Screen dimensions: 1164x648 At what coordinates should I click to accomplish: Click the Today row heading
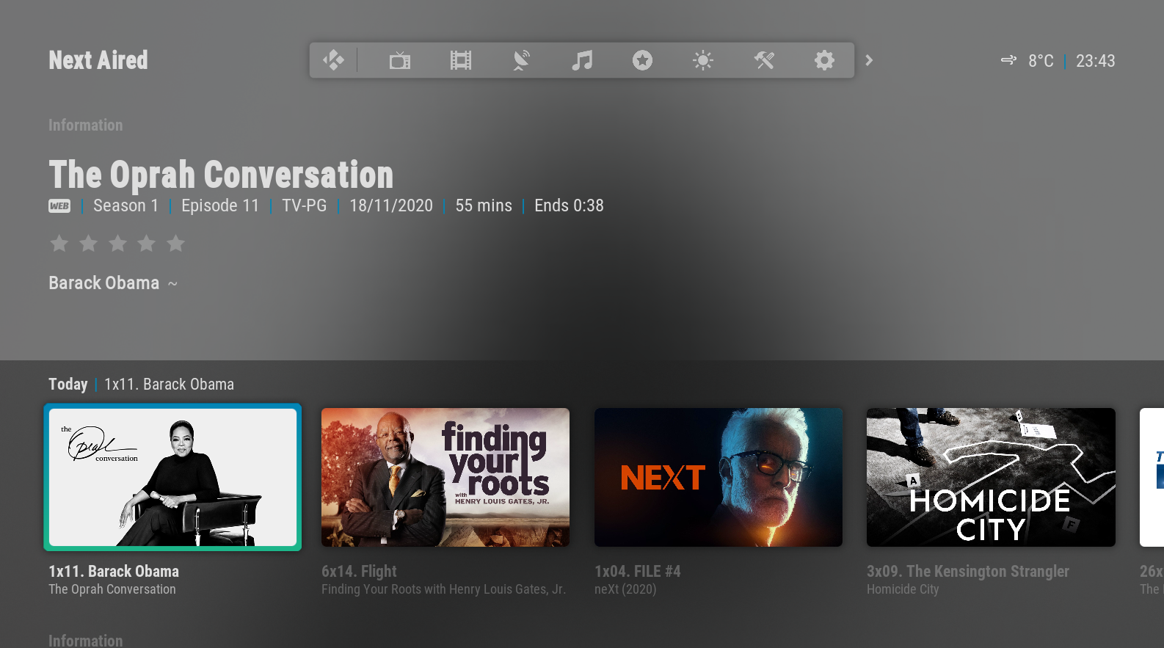pyautogui.click(x=68, y=384)
